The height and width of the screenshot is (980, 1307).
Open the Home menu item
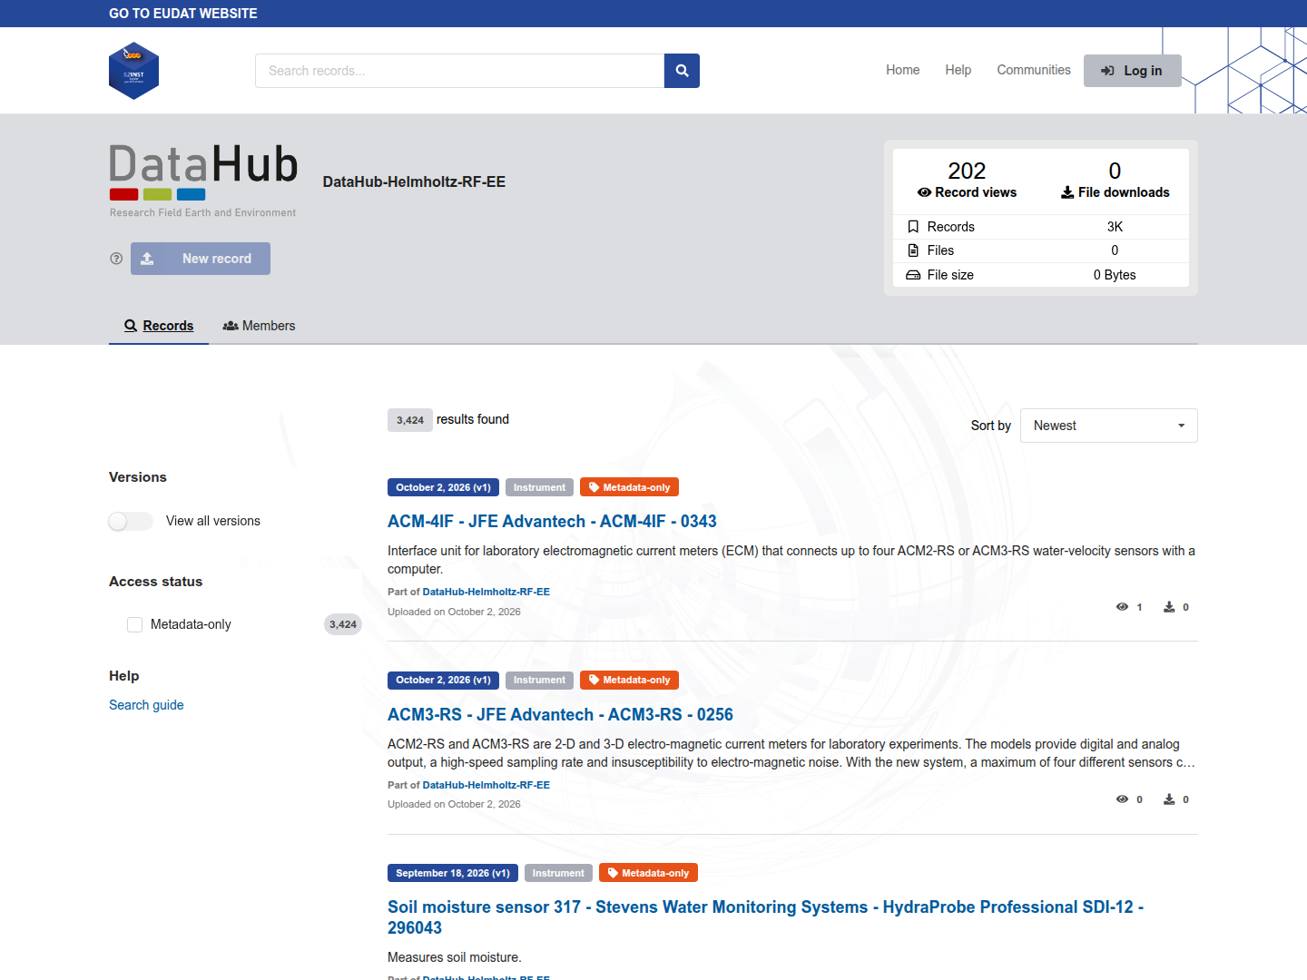903,70
